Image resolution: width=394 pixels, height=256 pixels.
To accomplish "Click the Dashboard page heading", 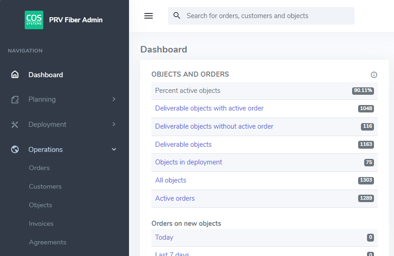I will pos(163,49).
